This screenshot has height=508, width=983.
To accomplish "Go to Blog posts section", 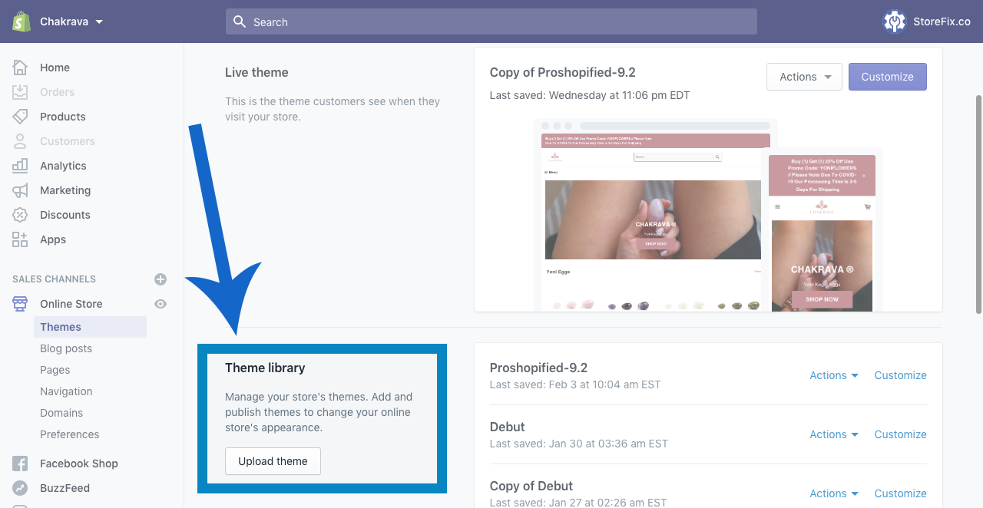I will (66, 348).
